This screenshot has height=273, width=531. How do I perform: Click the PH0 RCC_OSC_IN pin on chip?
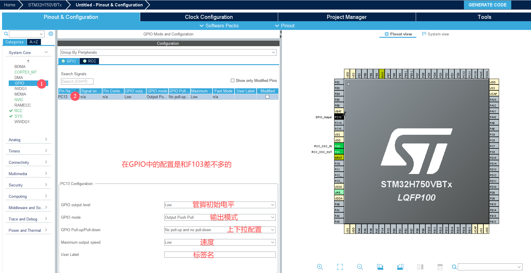339,146
